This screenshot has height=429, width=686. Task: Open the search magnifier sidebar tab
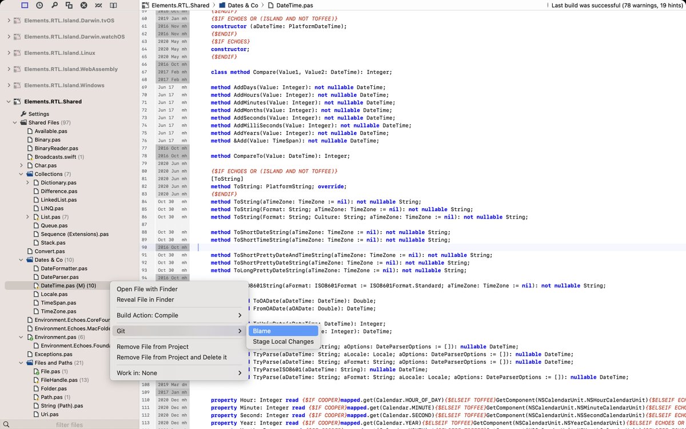coord(54,5)
